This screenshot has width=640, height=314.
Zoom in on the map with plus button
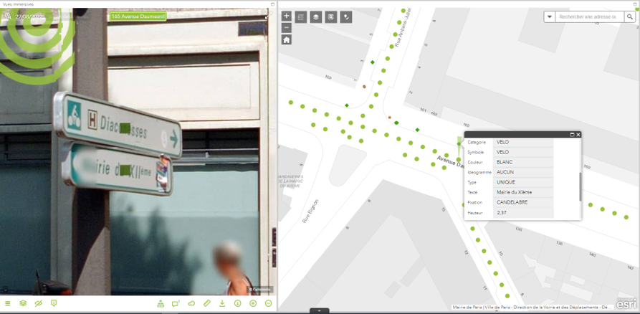point(287,16)
